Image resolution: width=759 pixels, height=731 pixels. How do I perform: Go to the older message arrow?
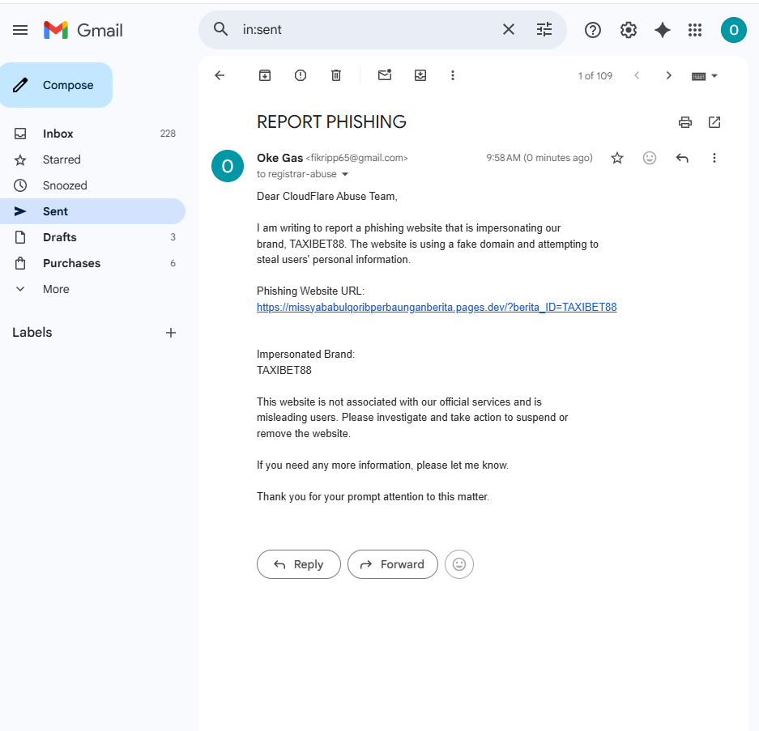668,75
